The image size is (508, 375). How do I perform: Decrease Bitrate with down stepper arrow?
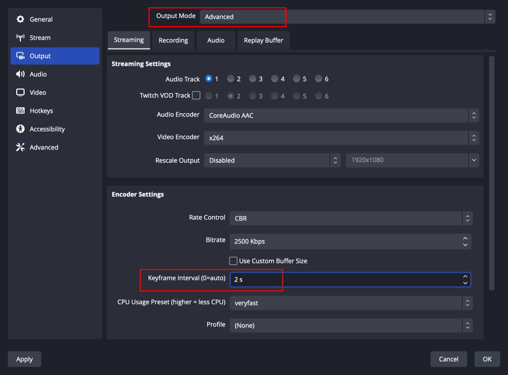pos(465,245)
